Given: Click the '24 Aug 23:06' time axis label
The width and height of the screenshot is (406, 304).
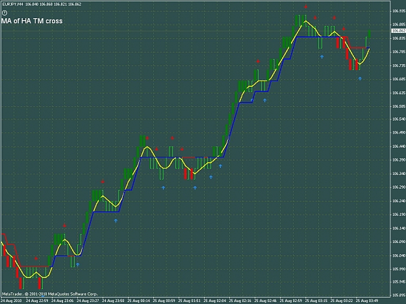Looking at the screenshot, I should point(62,301).
